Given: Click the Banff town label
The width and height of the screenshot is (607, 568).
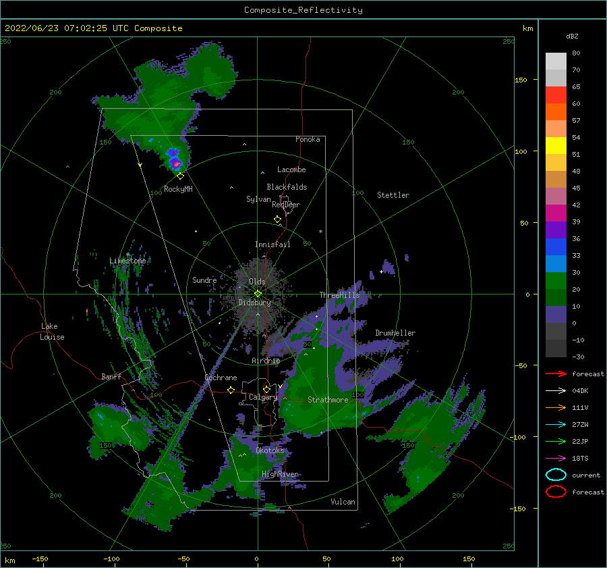Looking at the screenshot, I should pos(111,376).
